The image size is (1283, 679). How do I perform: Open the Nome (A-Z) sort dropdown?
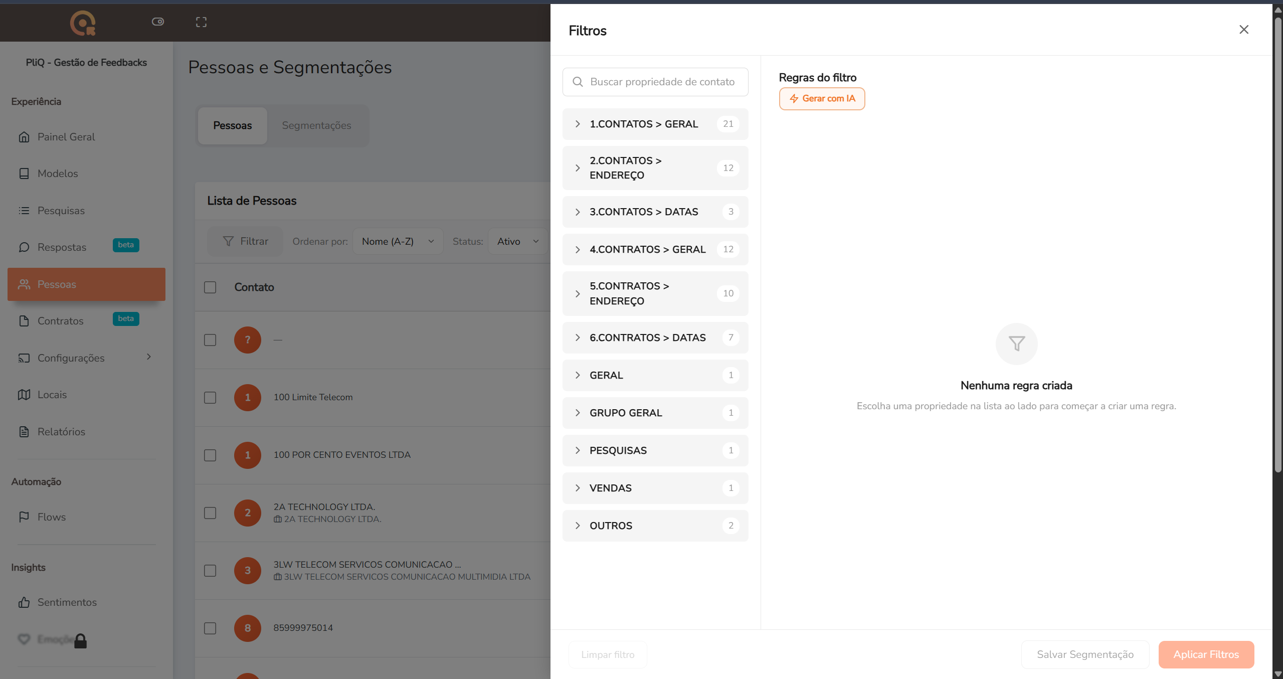[398, 242]
